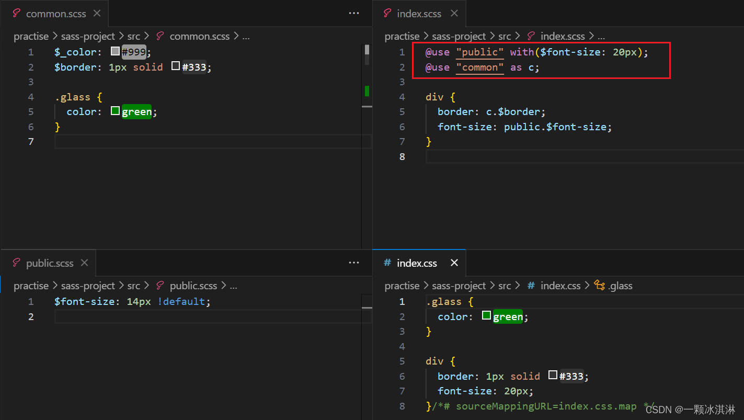Click '!default' flag in public.scss

tap(181, 301)
